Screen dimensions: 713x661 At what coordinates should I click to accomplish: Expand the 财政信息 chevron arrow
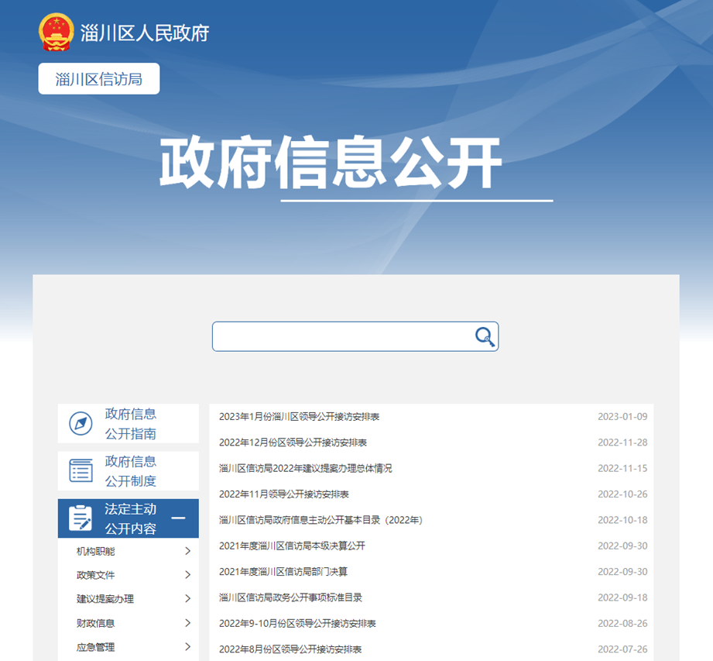pyautogui.click(x=187, y=623)
